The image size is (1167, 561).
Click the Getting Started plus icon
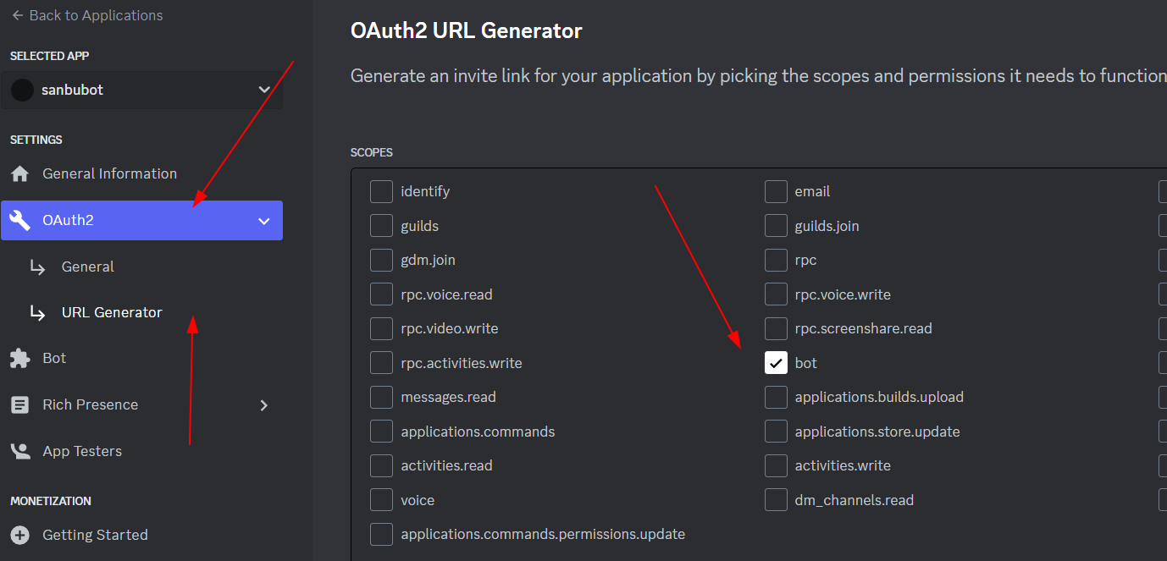point(19,535)
